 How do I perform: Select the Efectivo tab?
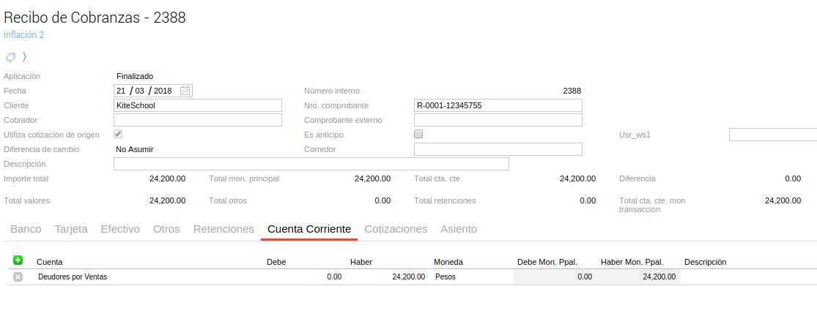(120, 229)
